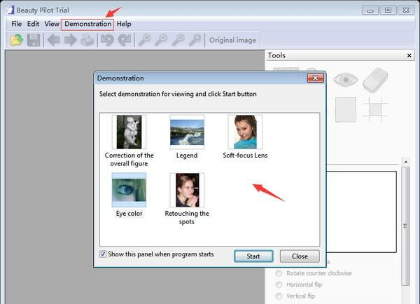Open the View menu
420x304 pixels.
click(x=52, y=24)
